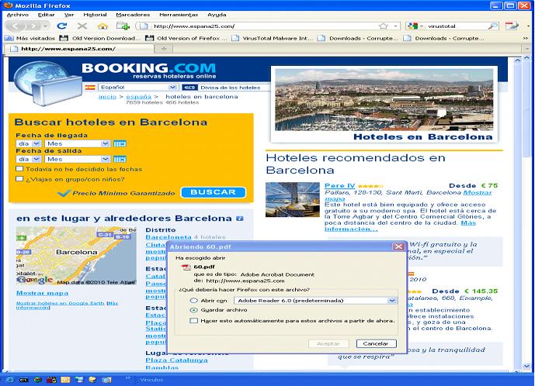
Task: Click the command prompt taskbar icon
Action: coord(23,380)
